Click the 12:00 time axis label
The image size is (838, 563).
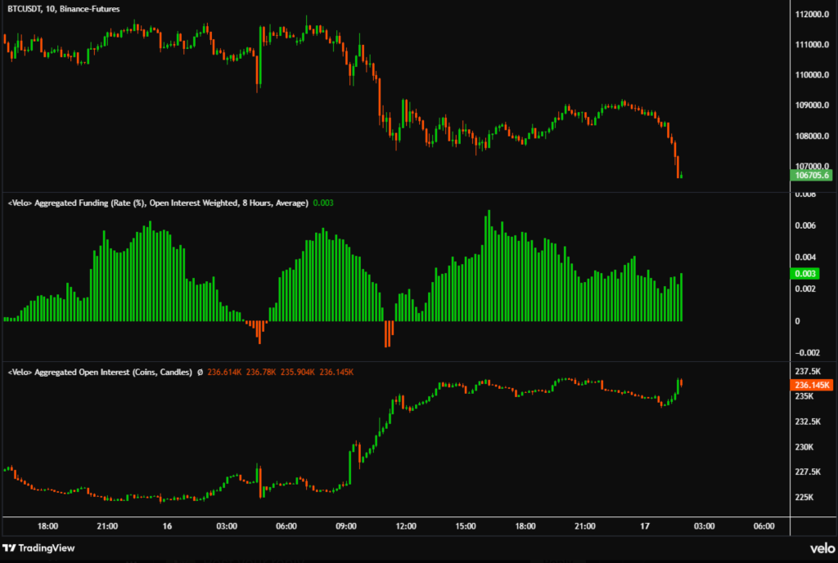coord(406,527)
